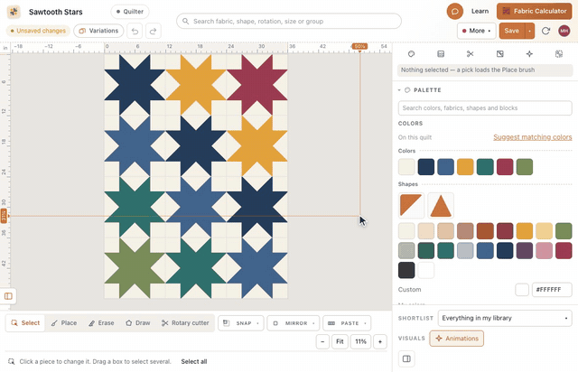Open Shortlist 'Everything in my library' dropdown

click(505, 318)
